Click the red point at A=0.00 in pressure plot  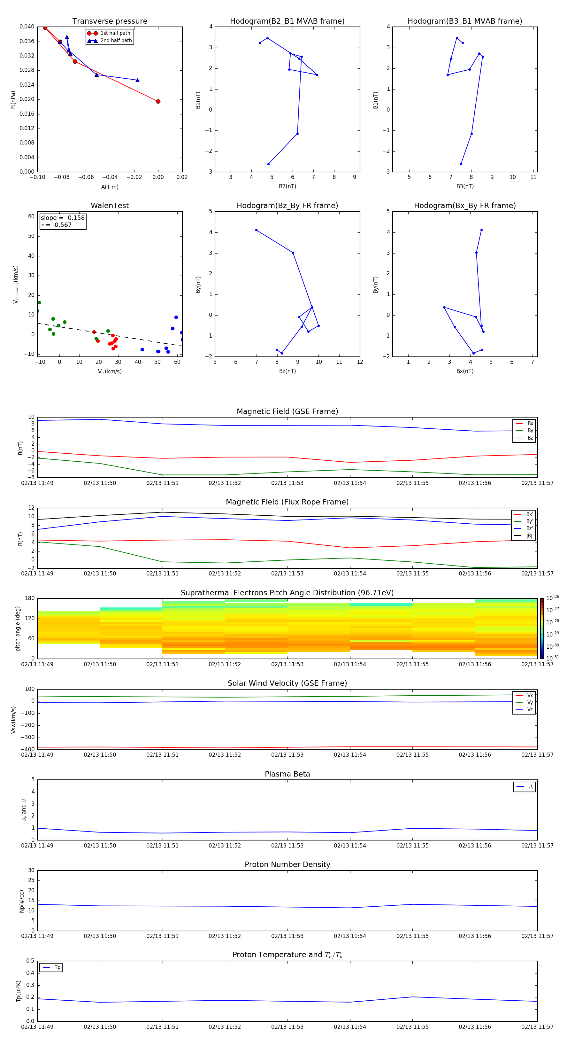[x=158, y=102]
